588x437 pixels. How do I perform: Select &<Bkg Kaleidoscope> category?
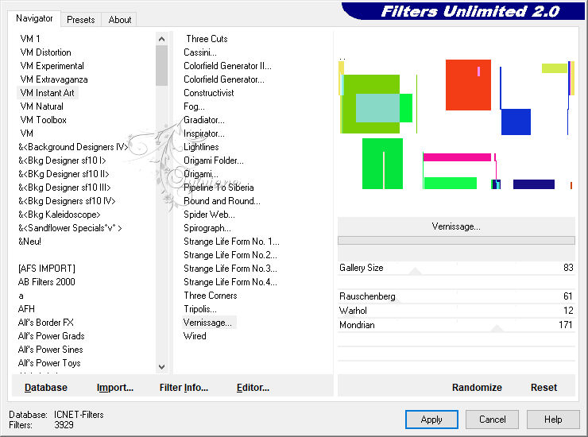point(60,215)
